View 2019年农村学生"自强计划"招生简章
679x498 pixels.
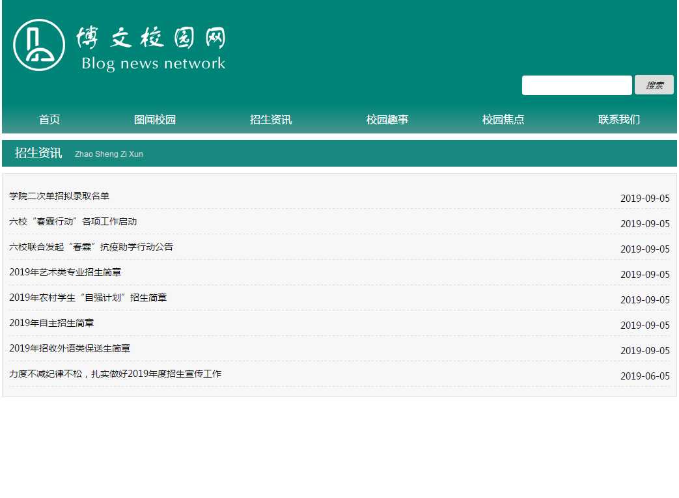[x=88, y=298]
